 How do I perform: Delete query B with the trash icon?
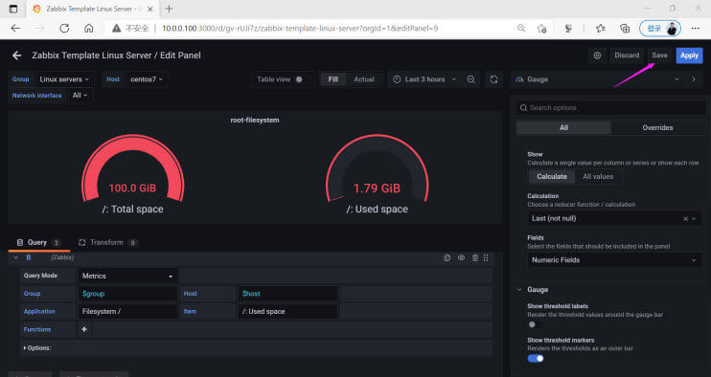click(x=474, y=257)
